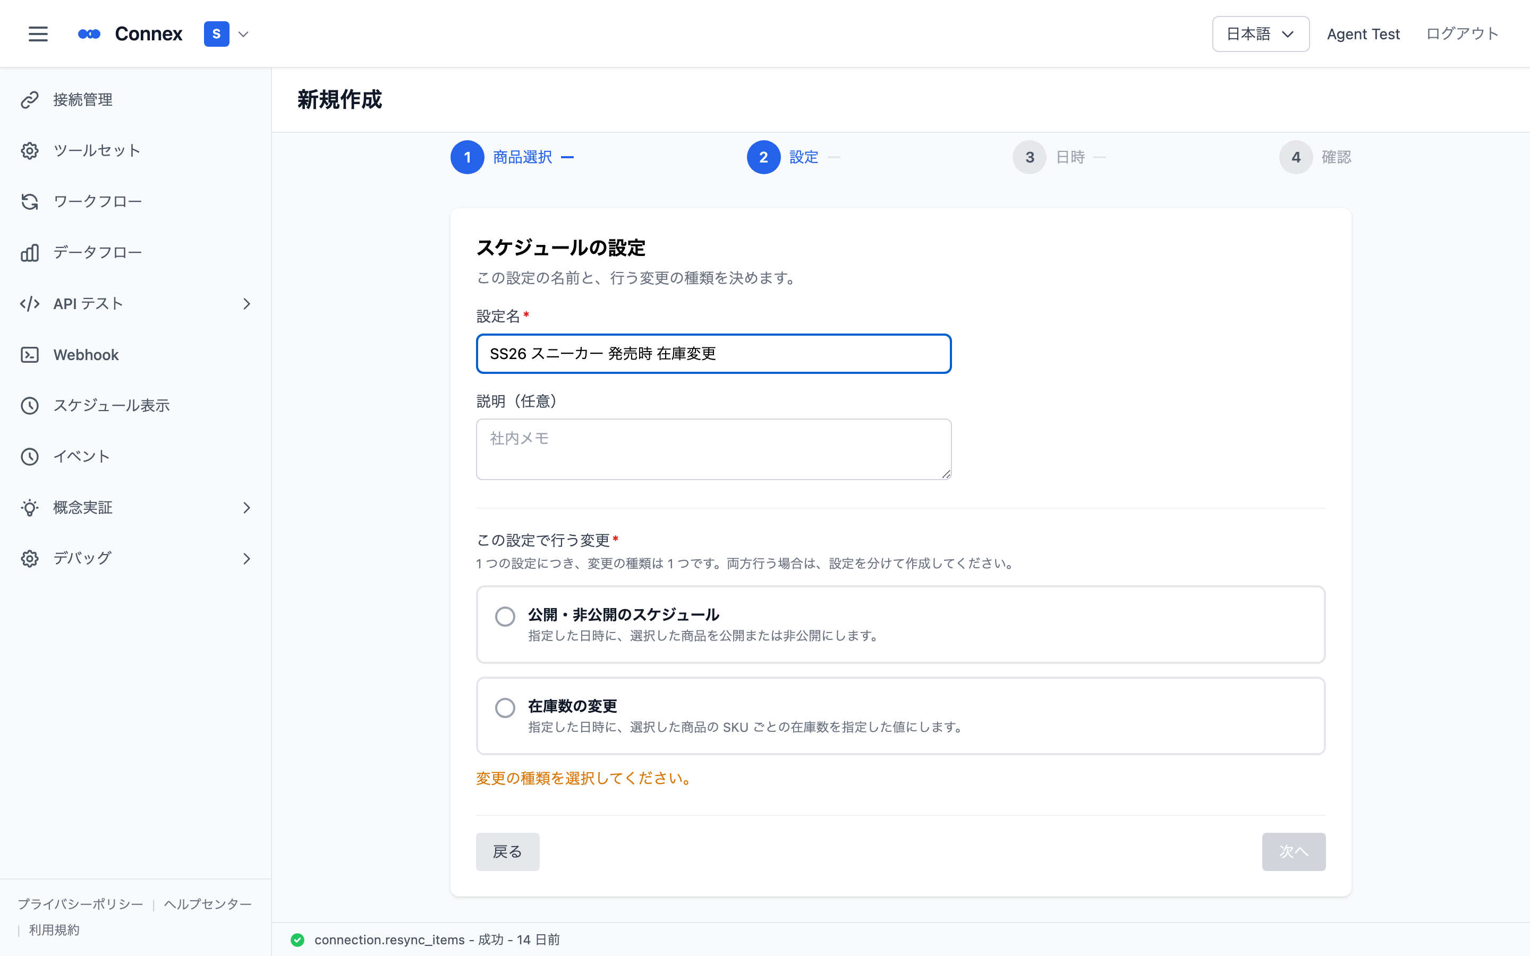Click the green success check status icon

coord(297,940)
